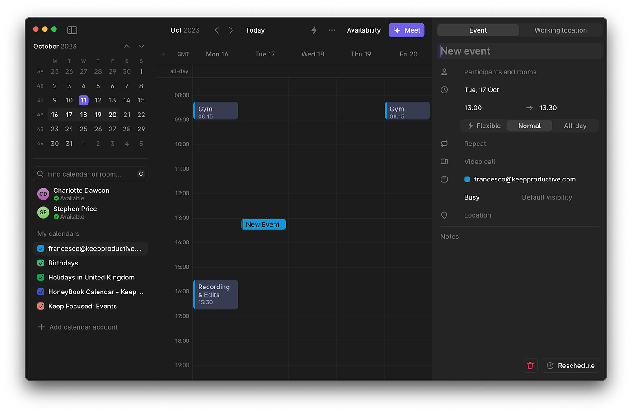Click the purple Meet button
This screenshot has width=632, height=414.
click(406, 30)
